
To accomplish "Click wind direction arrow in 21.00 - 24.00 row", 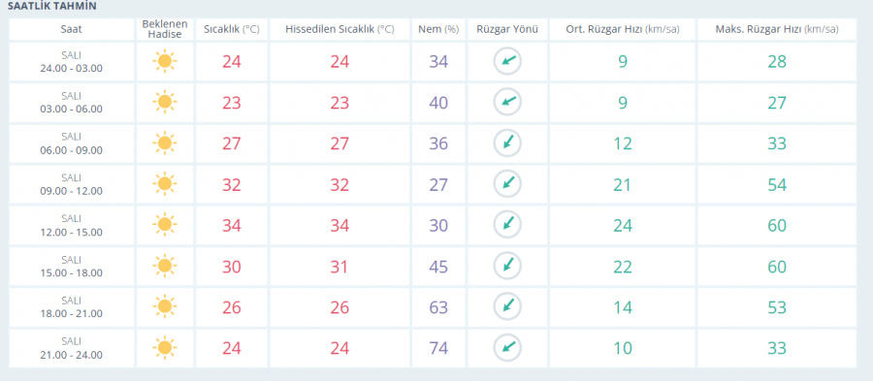I will (507, 348).
